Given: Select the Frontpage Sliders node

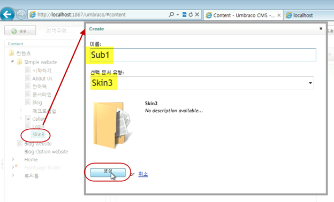Looking at the screenshot, I should pos(43,168).
